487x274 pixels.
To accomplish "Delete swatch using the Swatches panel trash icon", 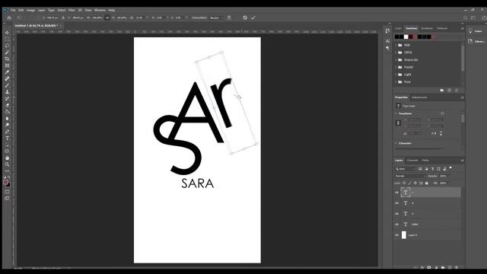I will [x=457, y=90].
